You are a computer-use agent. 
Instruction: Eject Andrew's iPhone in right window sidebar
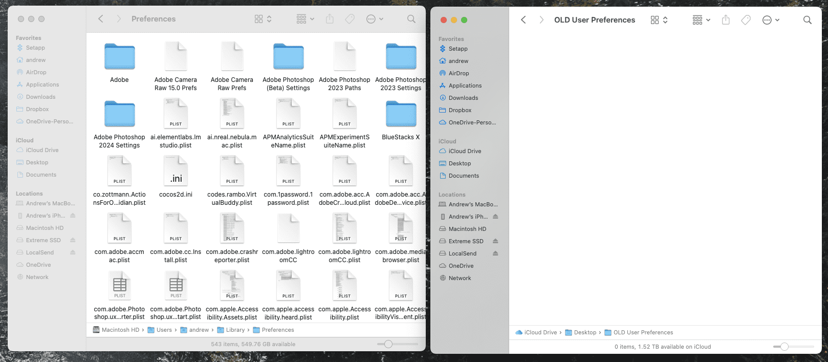(495, 217)
